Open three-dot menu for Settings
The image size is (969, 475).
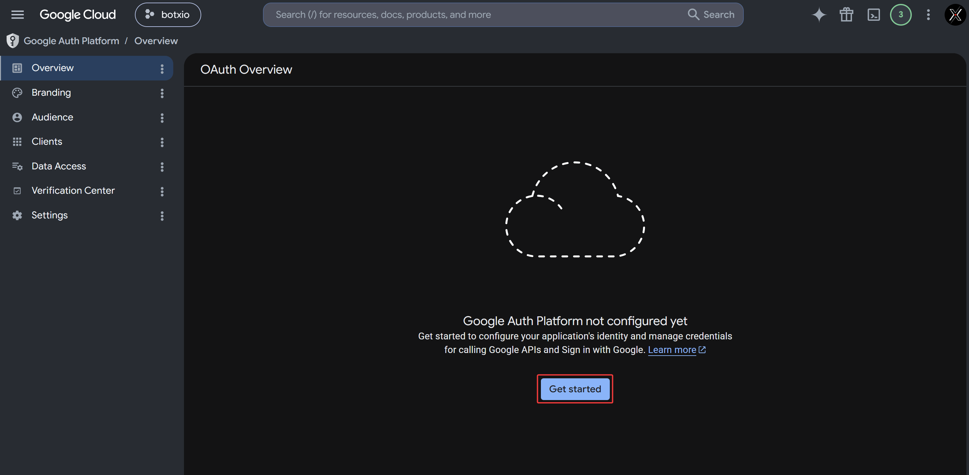162,216
